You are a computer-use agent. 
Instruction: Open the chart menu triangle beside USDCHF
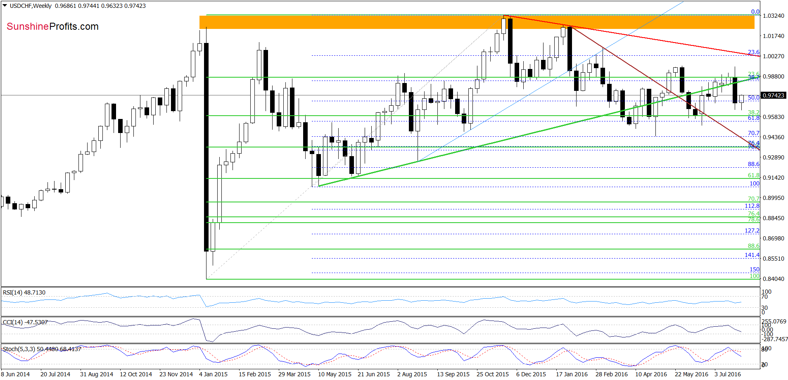coord(5,6)
